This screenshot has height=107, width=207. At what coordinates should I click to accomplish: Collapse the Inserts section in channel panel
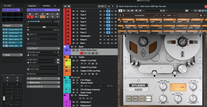(x=4, y=26)
